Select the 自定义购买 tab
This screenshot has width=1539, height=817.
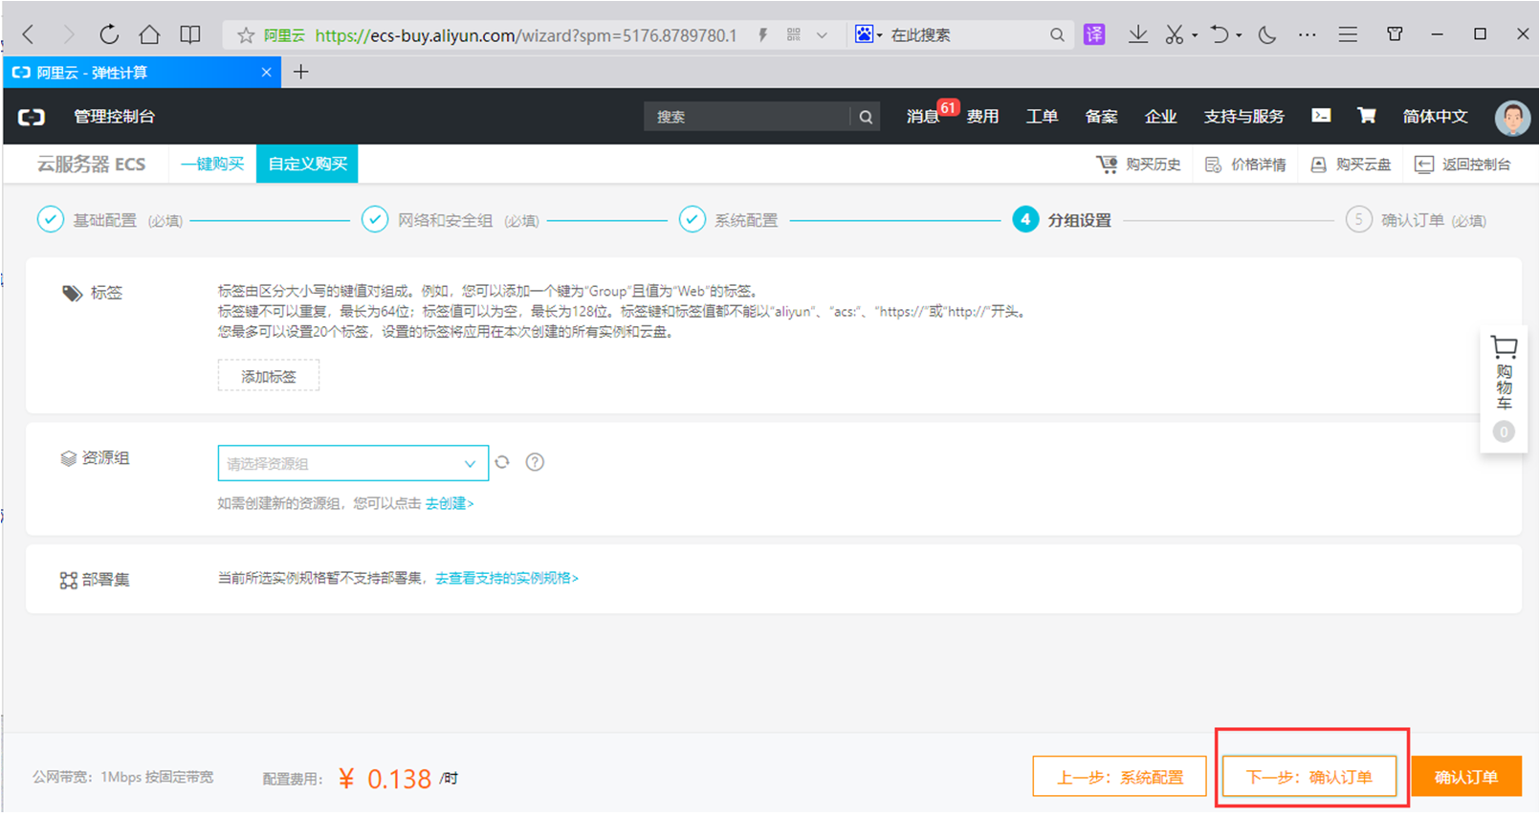(x=307, y=164)
